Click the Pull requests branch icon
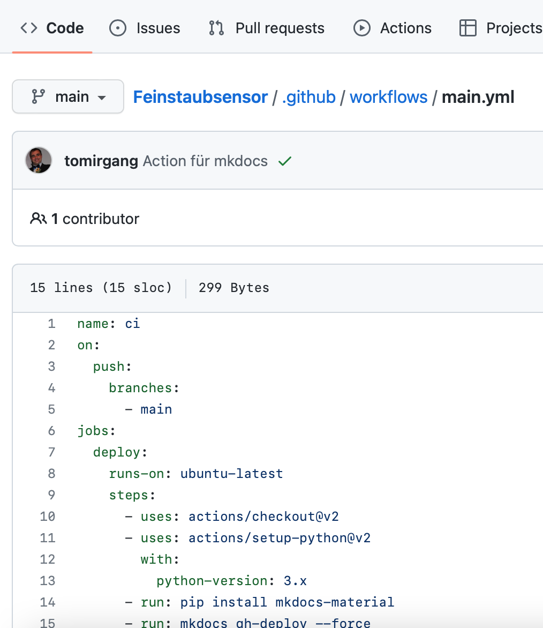Image resolution: width=543 pixels, height=628 pixels. coord(216,28)
